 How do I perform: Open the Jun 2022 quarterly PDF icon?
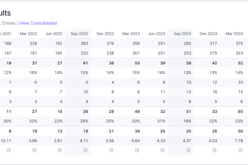(60, 150)
